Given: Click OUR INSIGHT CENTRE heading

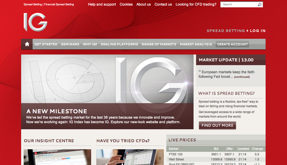Looking at the screenshot, I should pos(49,141).
